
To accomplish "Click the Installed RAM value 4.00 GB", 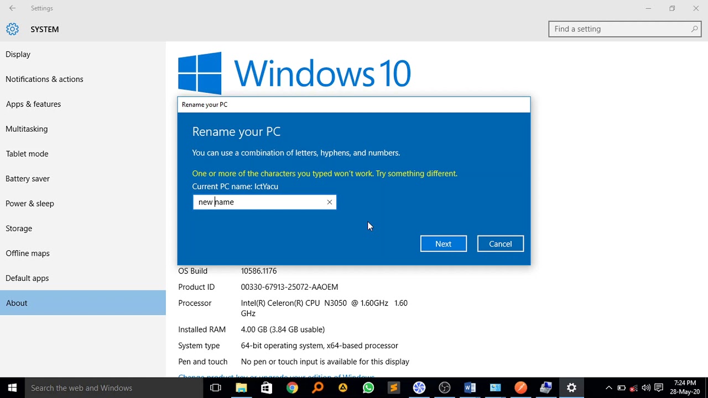I will [283, 329].
